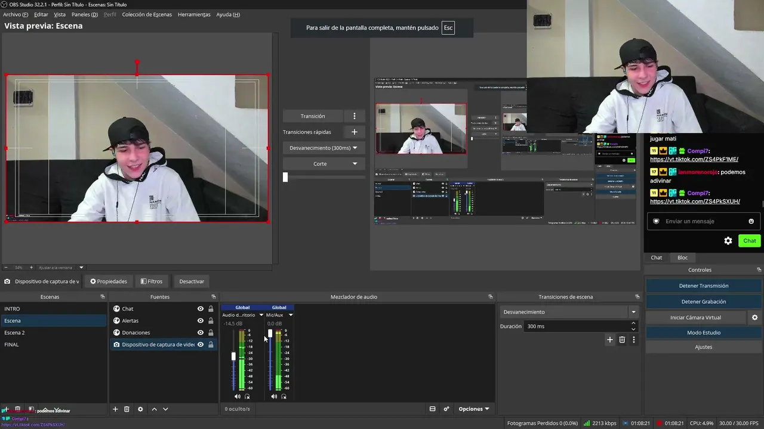
Task: Toggle the lock on the Alertas source
Action: coord(211,321)
